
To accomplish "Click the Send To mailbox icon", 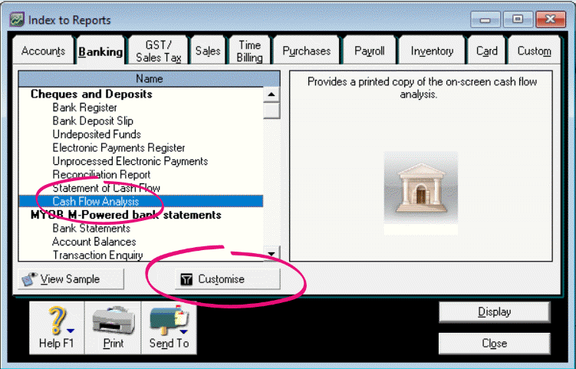I will [x=169, y=321].
